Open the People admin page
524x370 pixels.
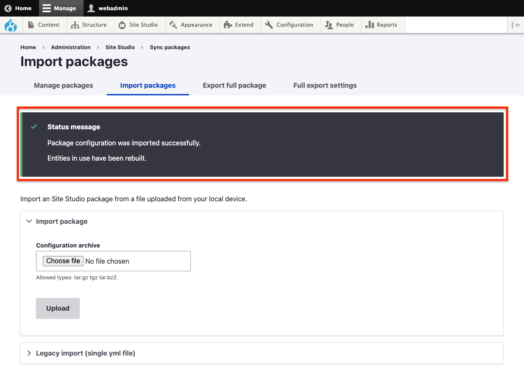339,25
